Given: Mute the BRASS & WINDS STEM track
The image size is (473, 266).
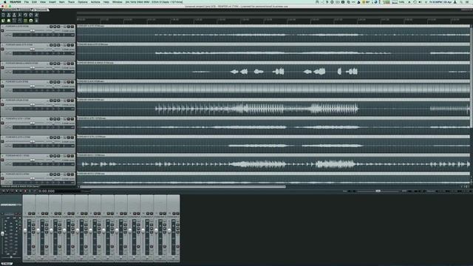Looking at the screenshot, I should click(69, 64).
